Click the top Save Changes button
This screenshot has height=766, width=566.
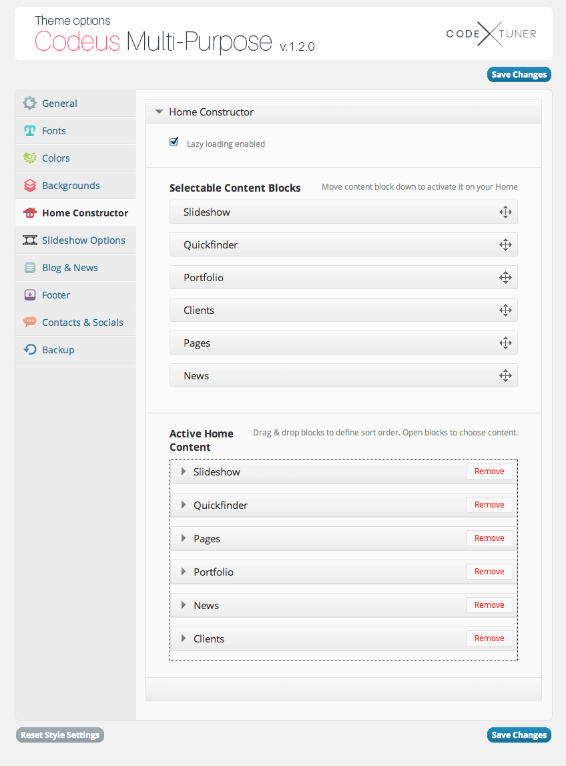pos(519,74)
